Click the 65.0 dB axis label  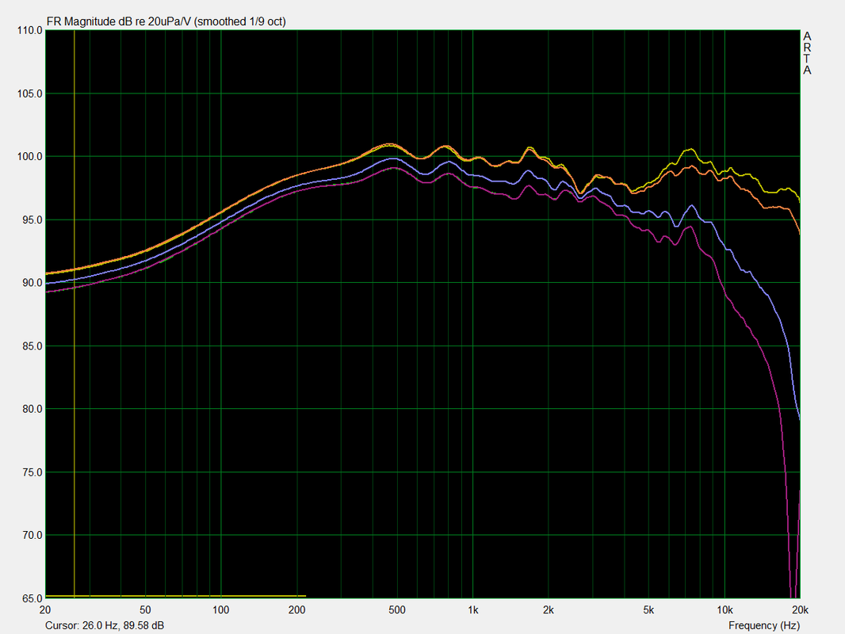32,598
